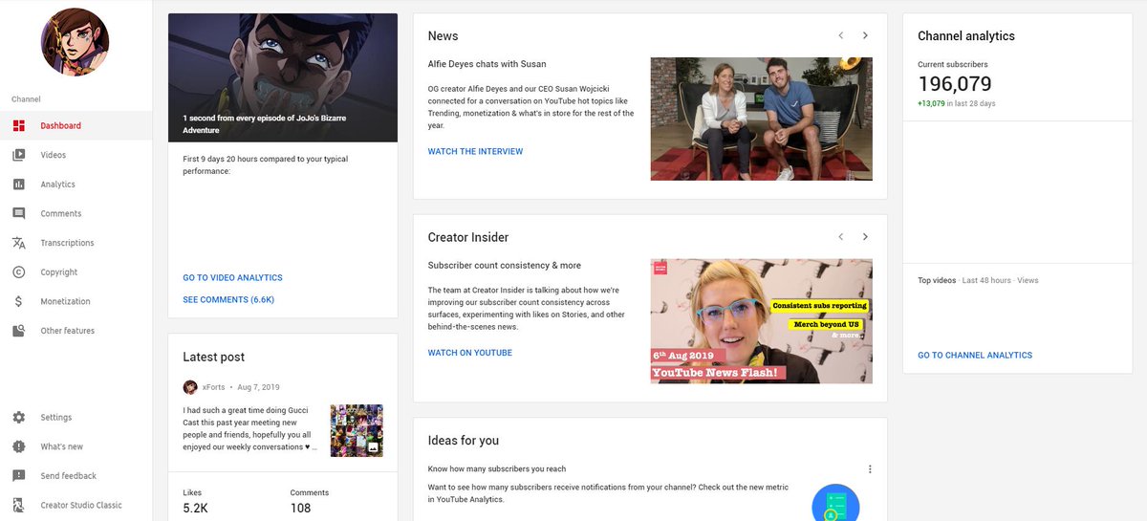Open Analytics in the sidebar
The image size is (1147, 521).
[x=76, y=185]
